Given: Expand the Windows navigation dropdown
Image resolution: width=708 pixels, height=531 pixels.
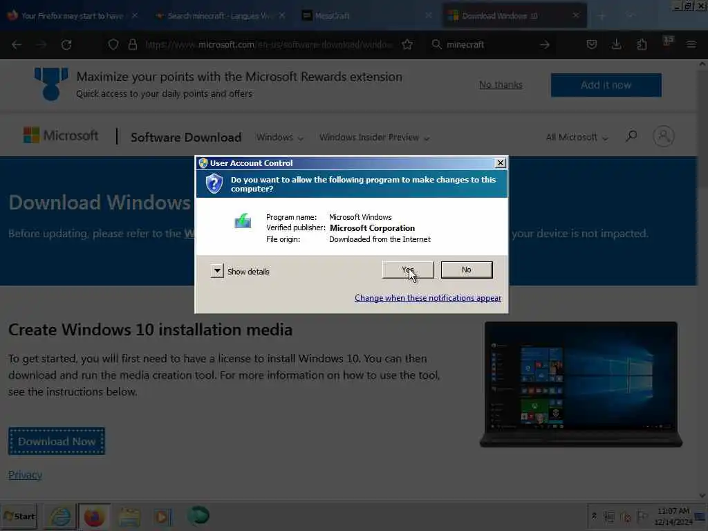Looking at the screenshot, I should coord(279,138).
